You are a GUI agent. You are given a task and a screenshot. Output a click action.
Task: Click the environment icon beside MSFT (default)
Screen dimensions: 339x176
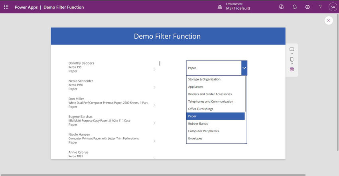pos(220,7)
